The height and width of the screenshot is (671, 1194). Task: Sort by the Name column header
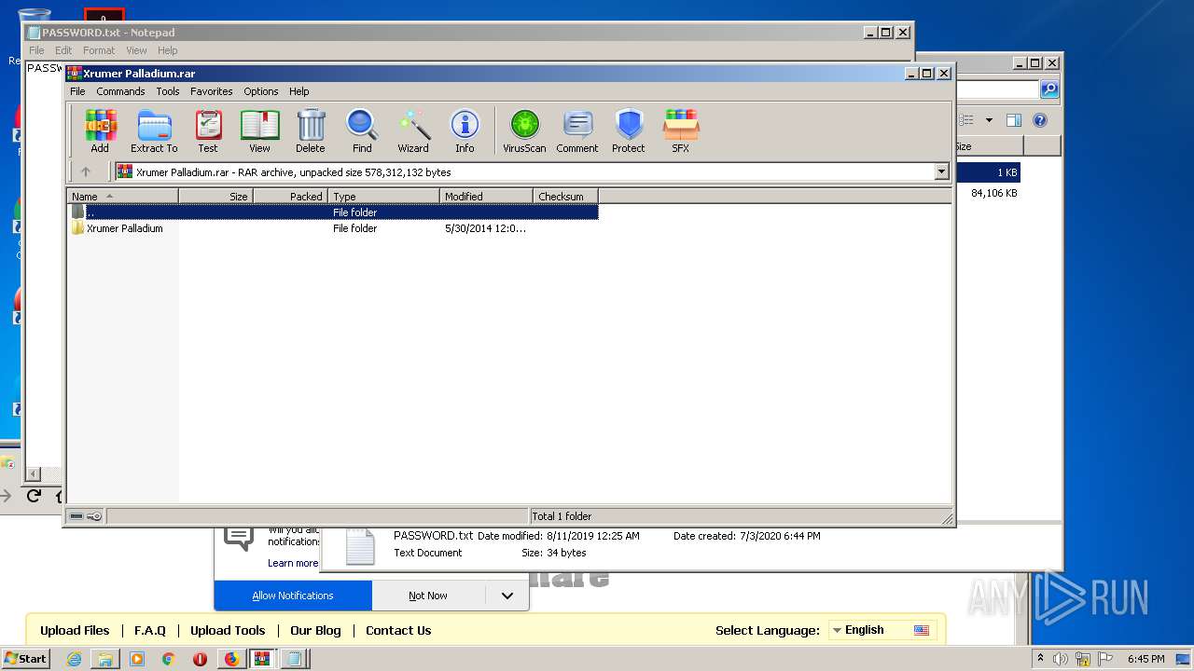122,196
